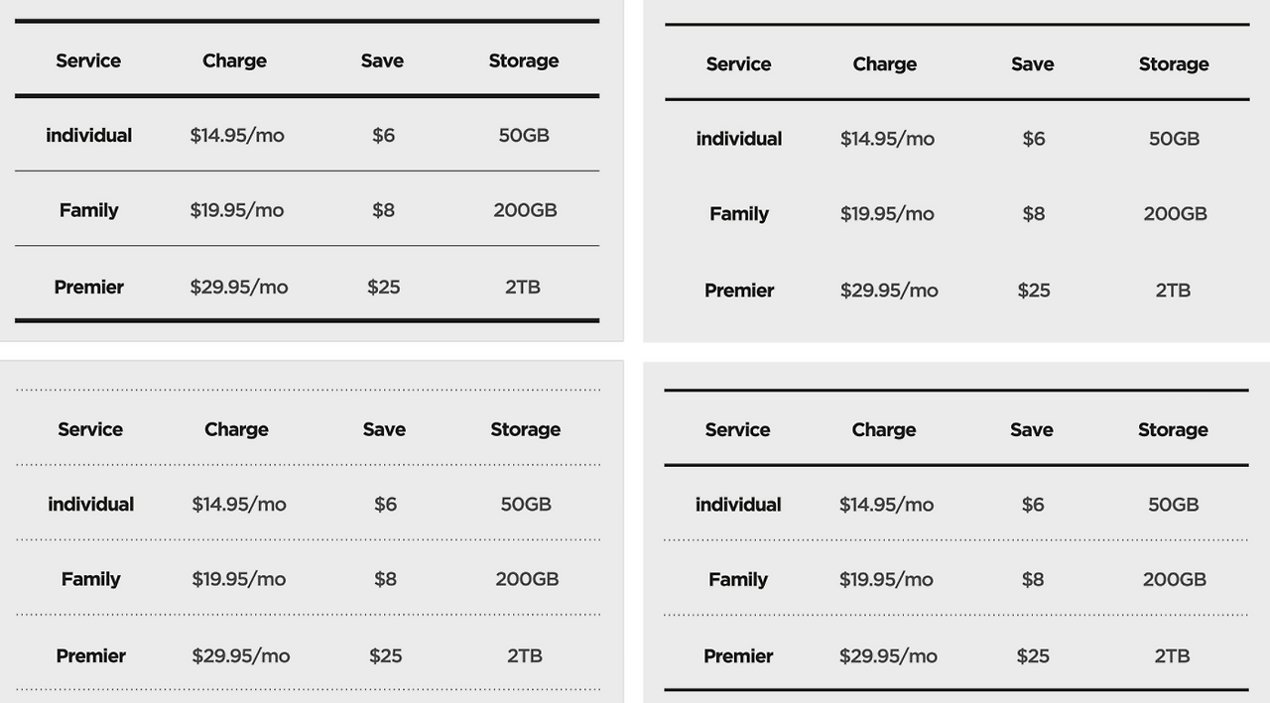
Task: Click the 200GB cell in the thick-bordered table
Action: click(525, 210)
